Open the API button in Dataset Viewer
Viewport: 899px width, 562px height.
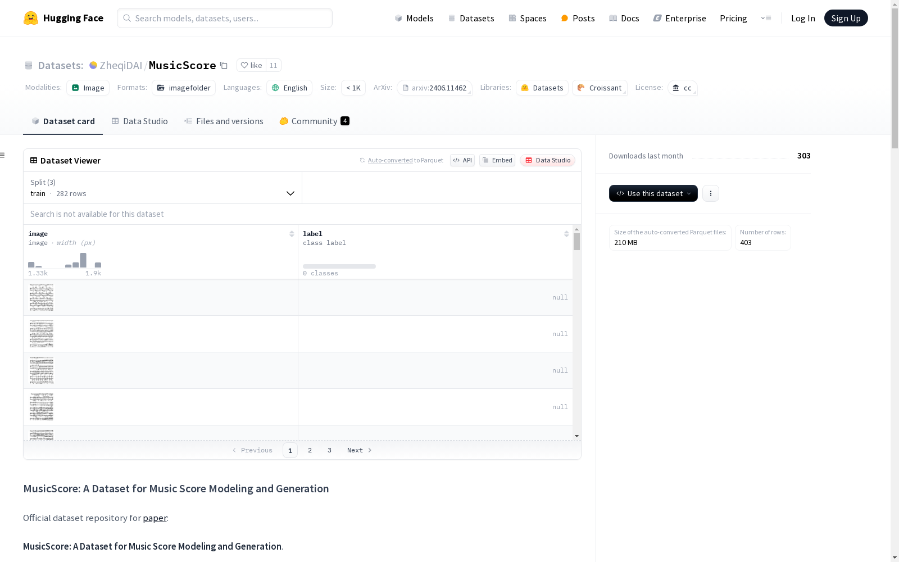(462, 160)
